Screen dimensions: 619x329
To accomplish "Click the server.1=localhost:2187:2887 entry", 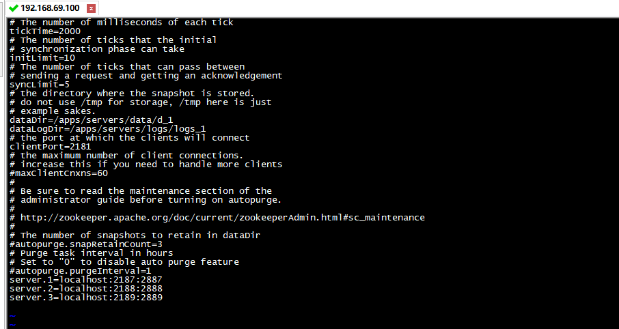I will (85, 280).
